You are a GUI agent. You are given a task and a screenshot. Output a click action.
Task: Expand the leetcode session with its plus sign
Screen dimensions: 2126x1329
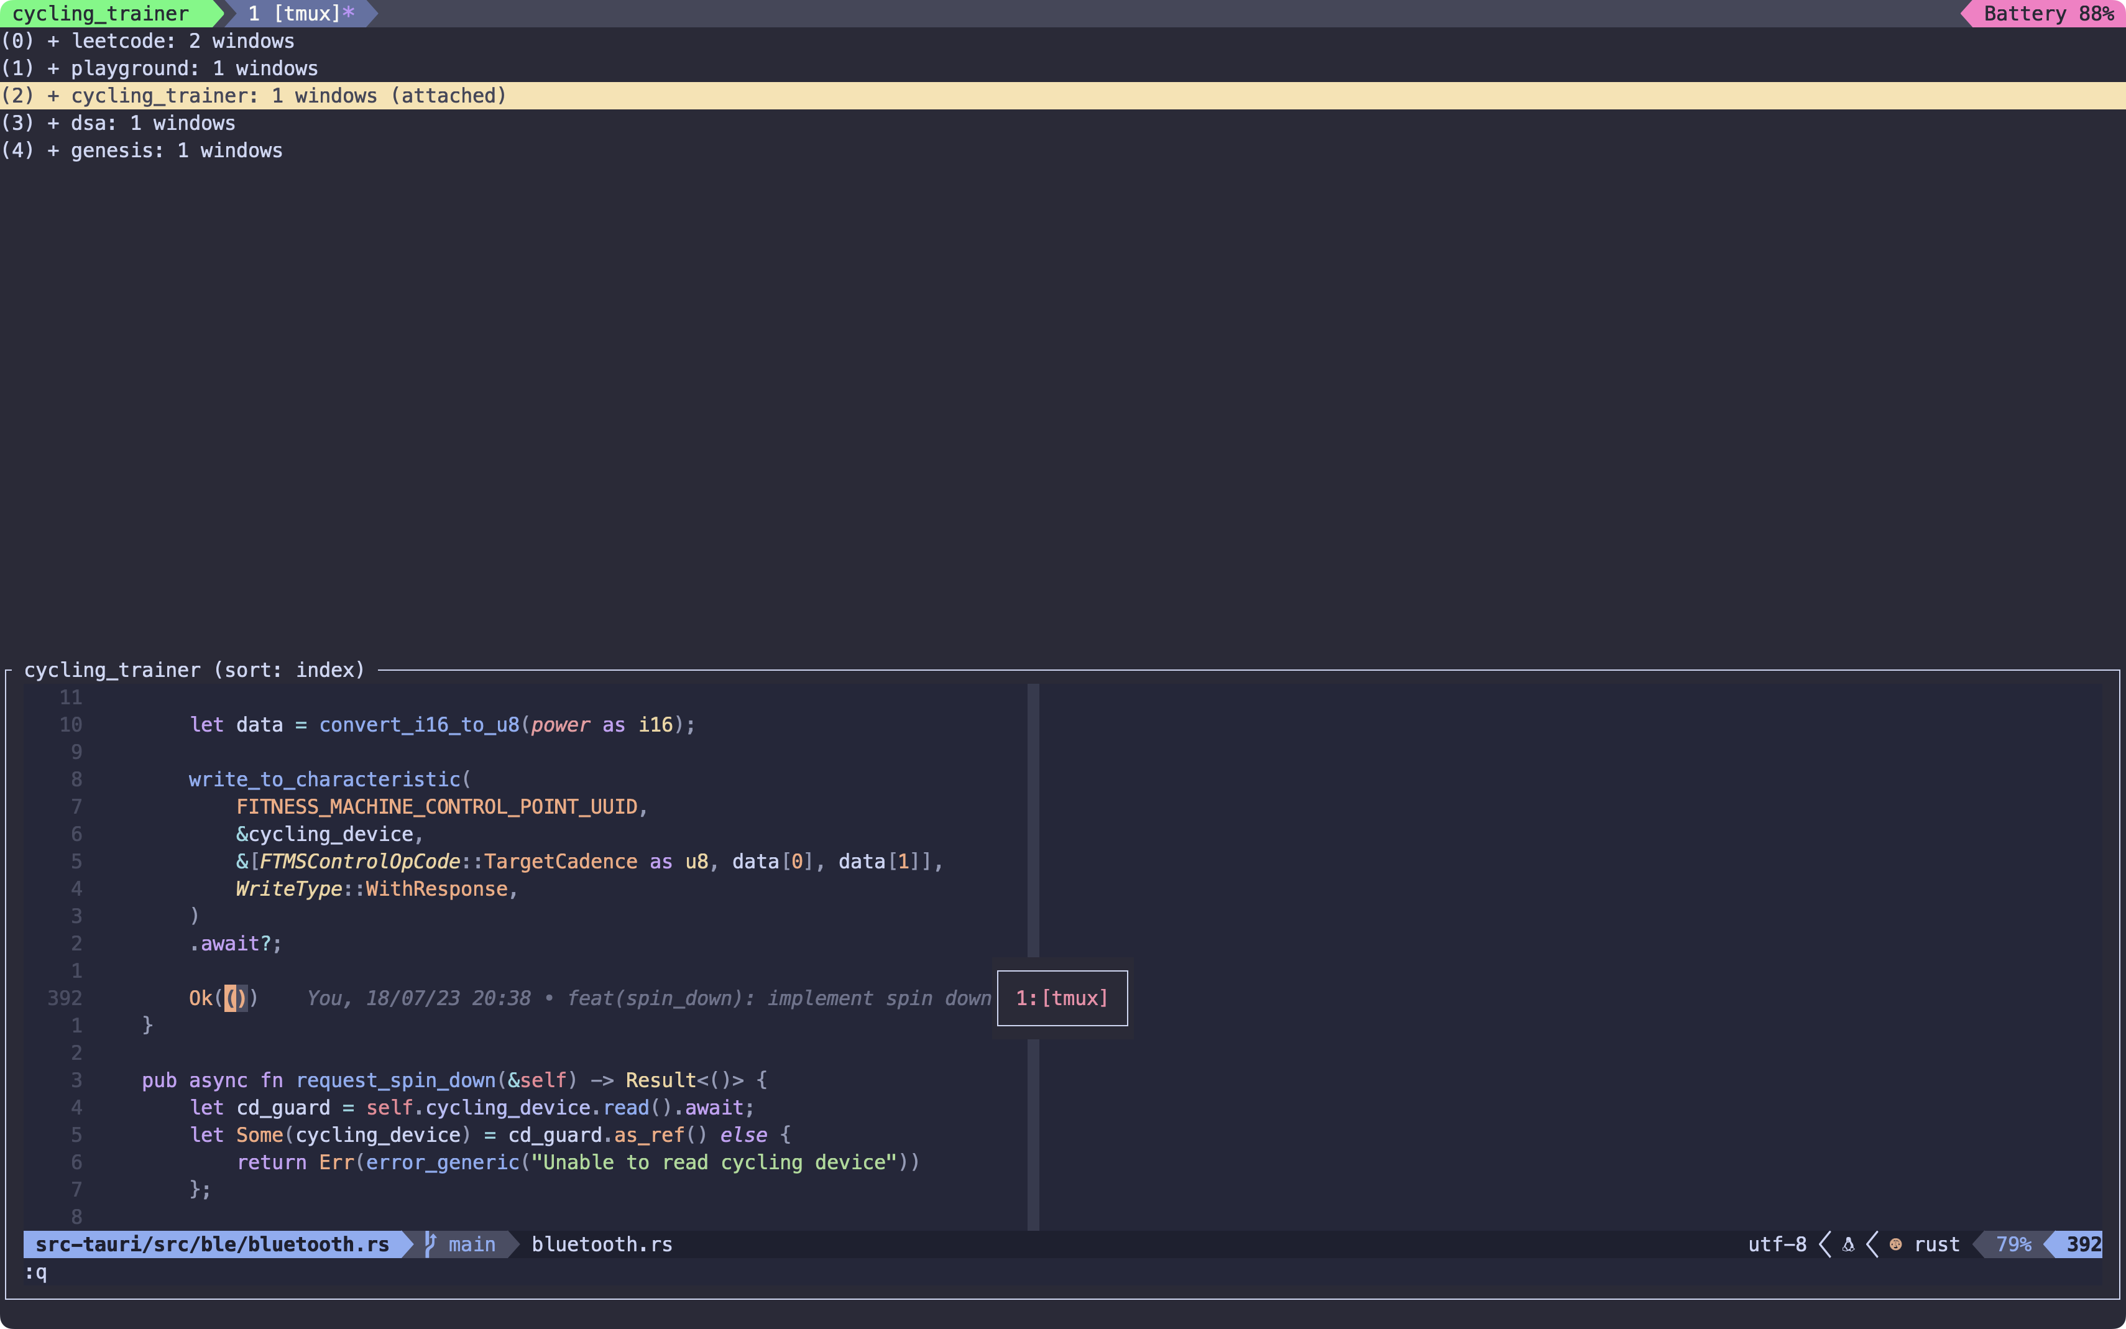click(53, 41)
